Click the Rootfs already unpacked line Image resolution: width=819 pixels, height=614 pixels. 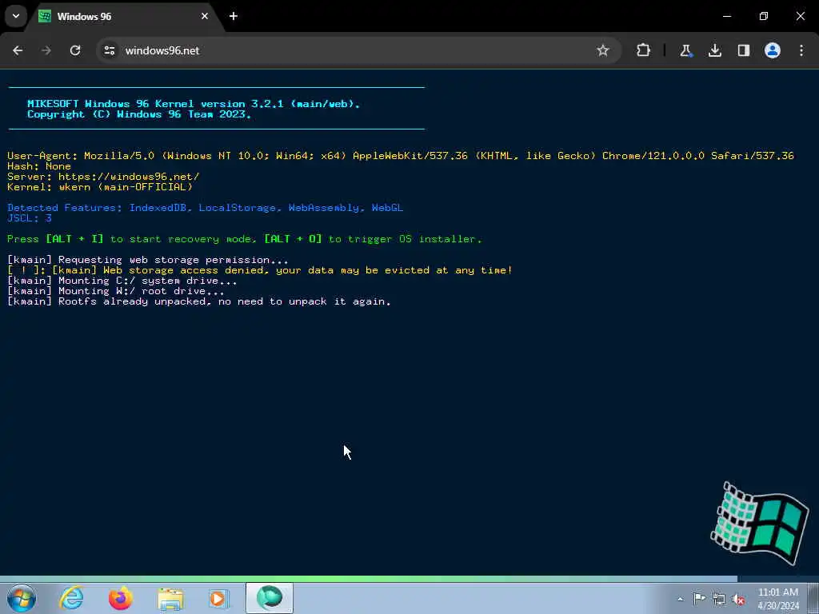pos(199,301)
